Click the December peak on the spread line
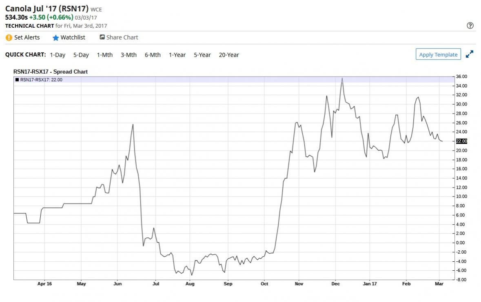The image size is (481, 302). tap(342, 78)
